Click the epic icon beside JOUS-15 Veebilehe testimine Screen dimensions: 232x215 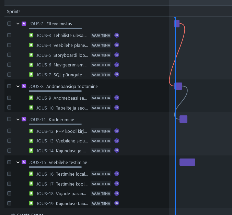tap(24, 162)
